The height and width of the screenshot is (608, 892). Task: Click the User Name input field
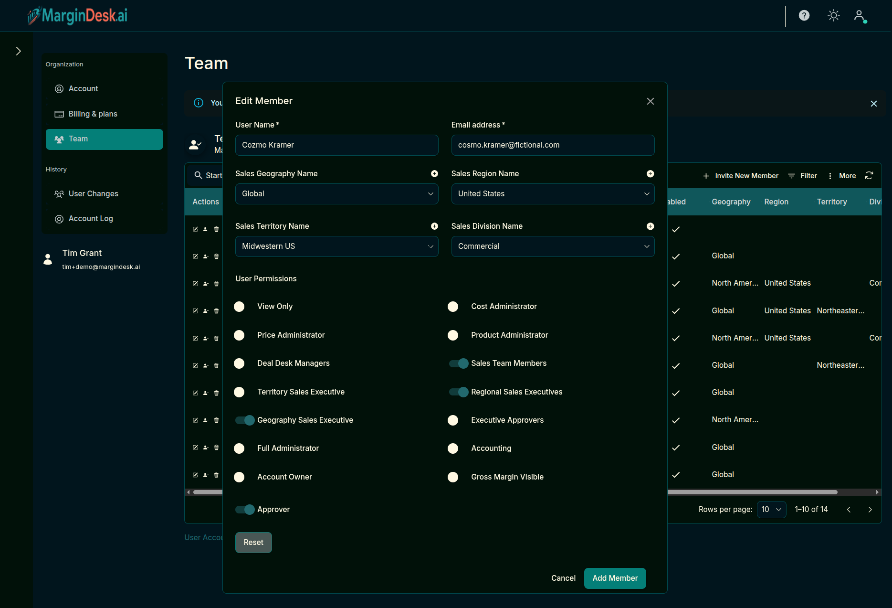336,145
